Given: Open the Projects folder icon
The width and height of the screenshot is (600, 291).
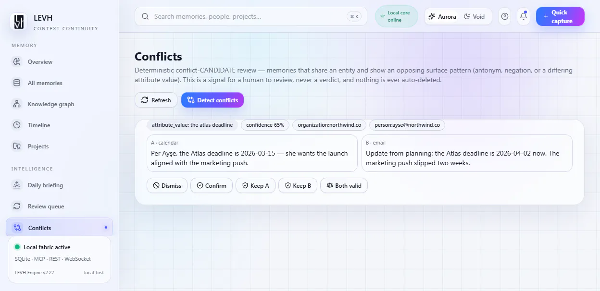Looking at the screenshot, I should (x=17, y=146).
